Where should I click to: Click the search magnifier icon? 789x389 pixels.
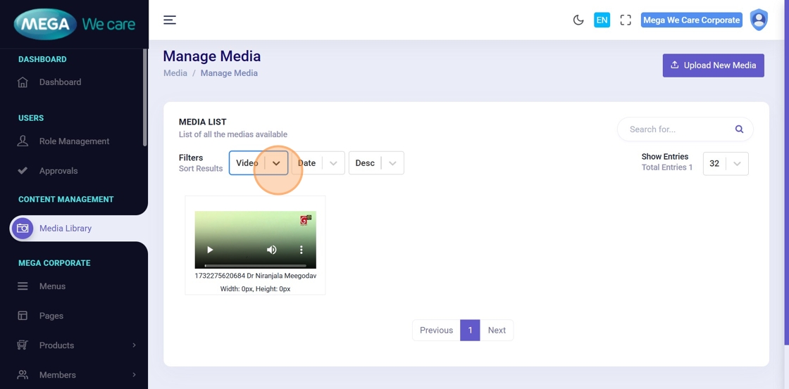tap(739, 129)
